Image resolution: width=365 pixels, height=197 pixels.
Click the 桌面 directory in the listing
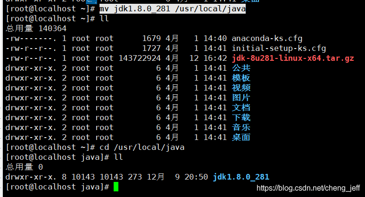(241, 137)
